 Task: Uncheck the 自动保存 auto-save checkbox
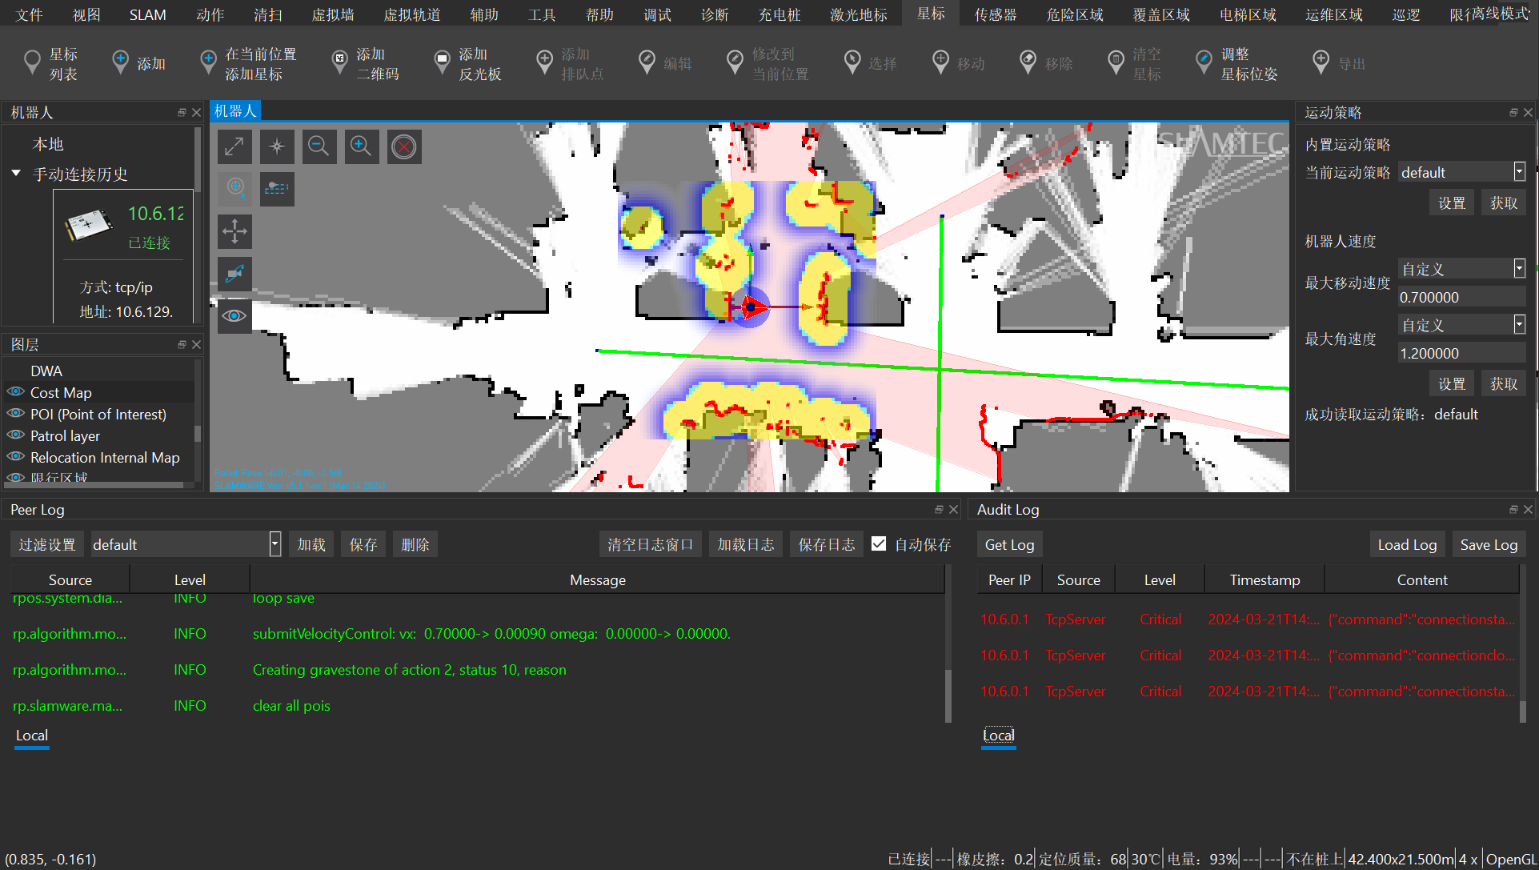click(x=879, y=543)
